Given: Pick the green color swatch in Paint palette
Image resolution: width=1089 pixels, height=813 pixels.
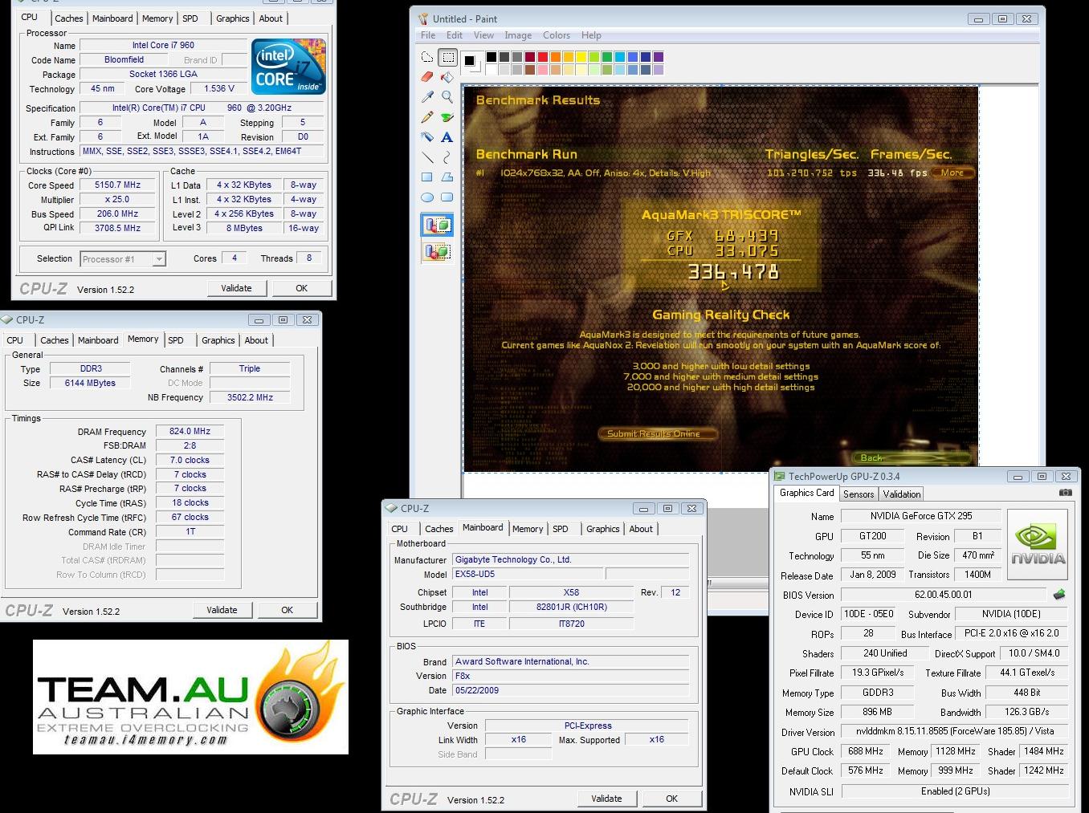Looking at the screenshot, I should point(607,57).
